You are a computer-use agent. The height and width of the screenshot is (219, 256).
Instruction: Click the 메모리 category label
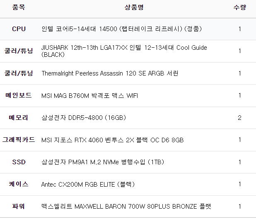pos(19,118)
